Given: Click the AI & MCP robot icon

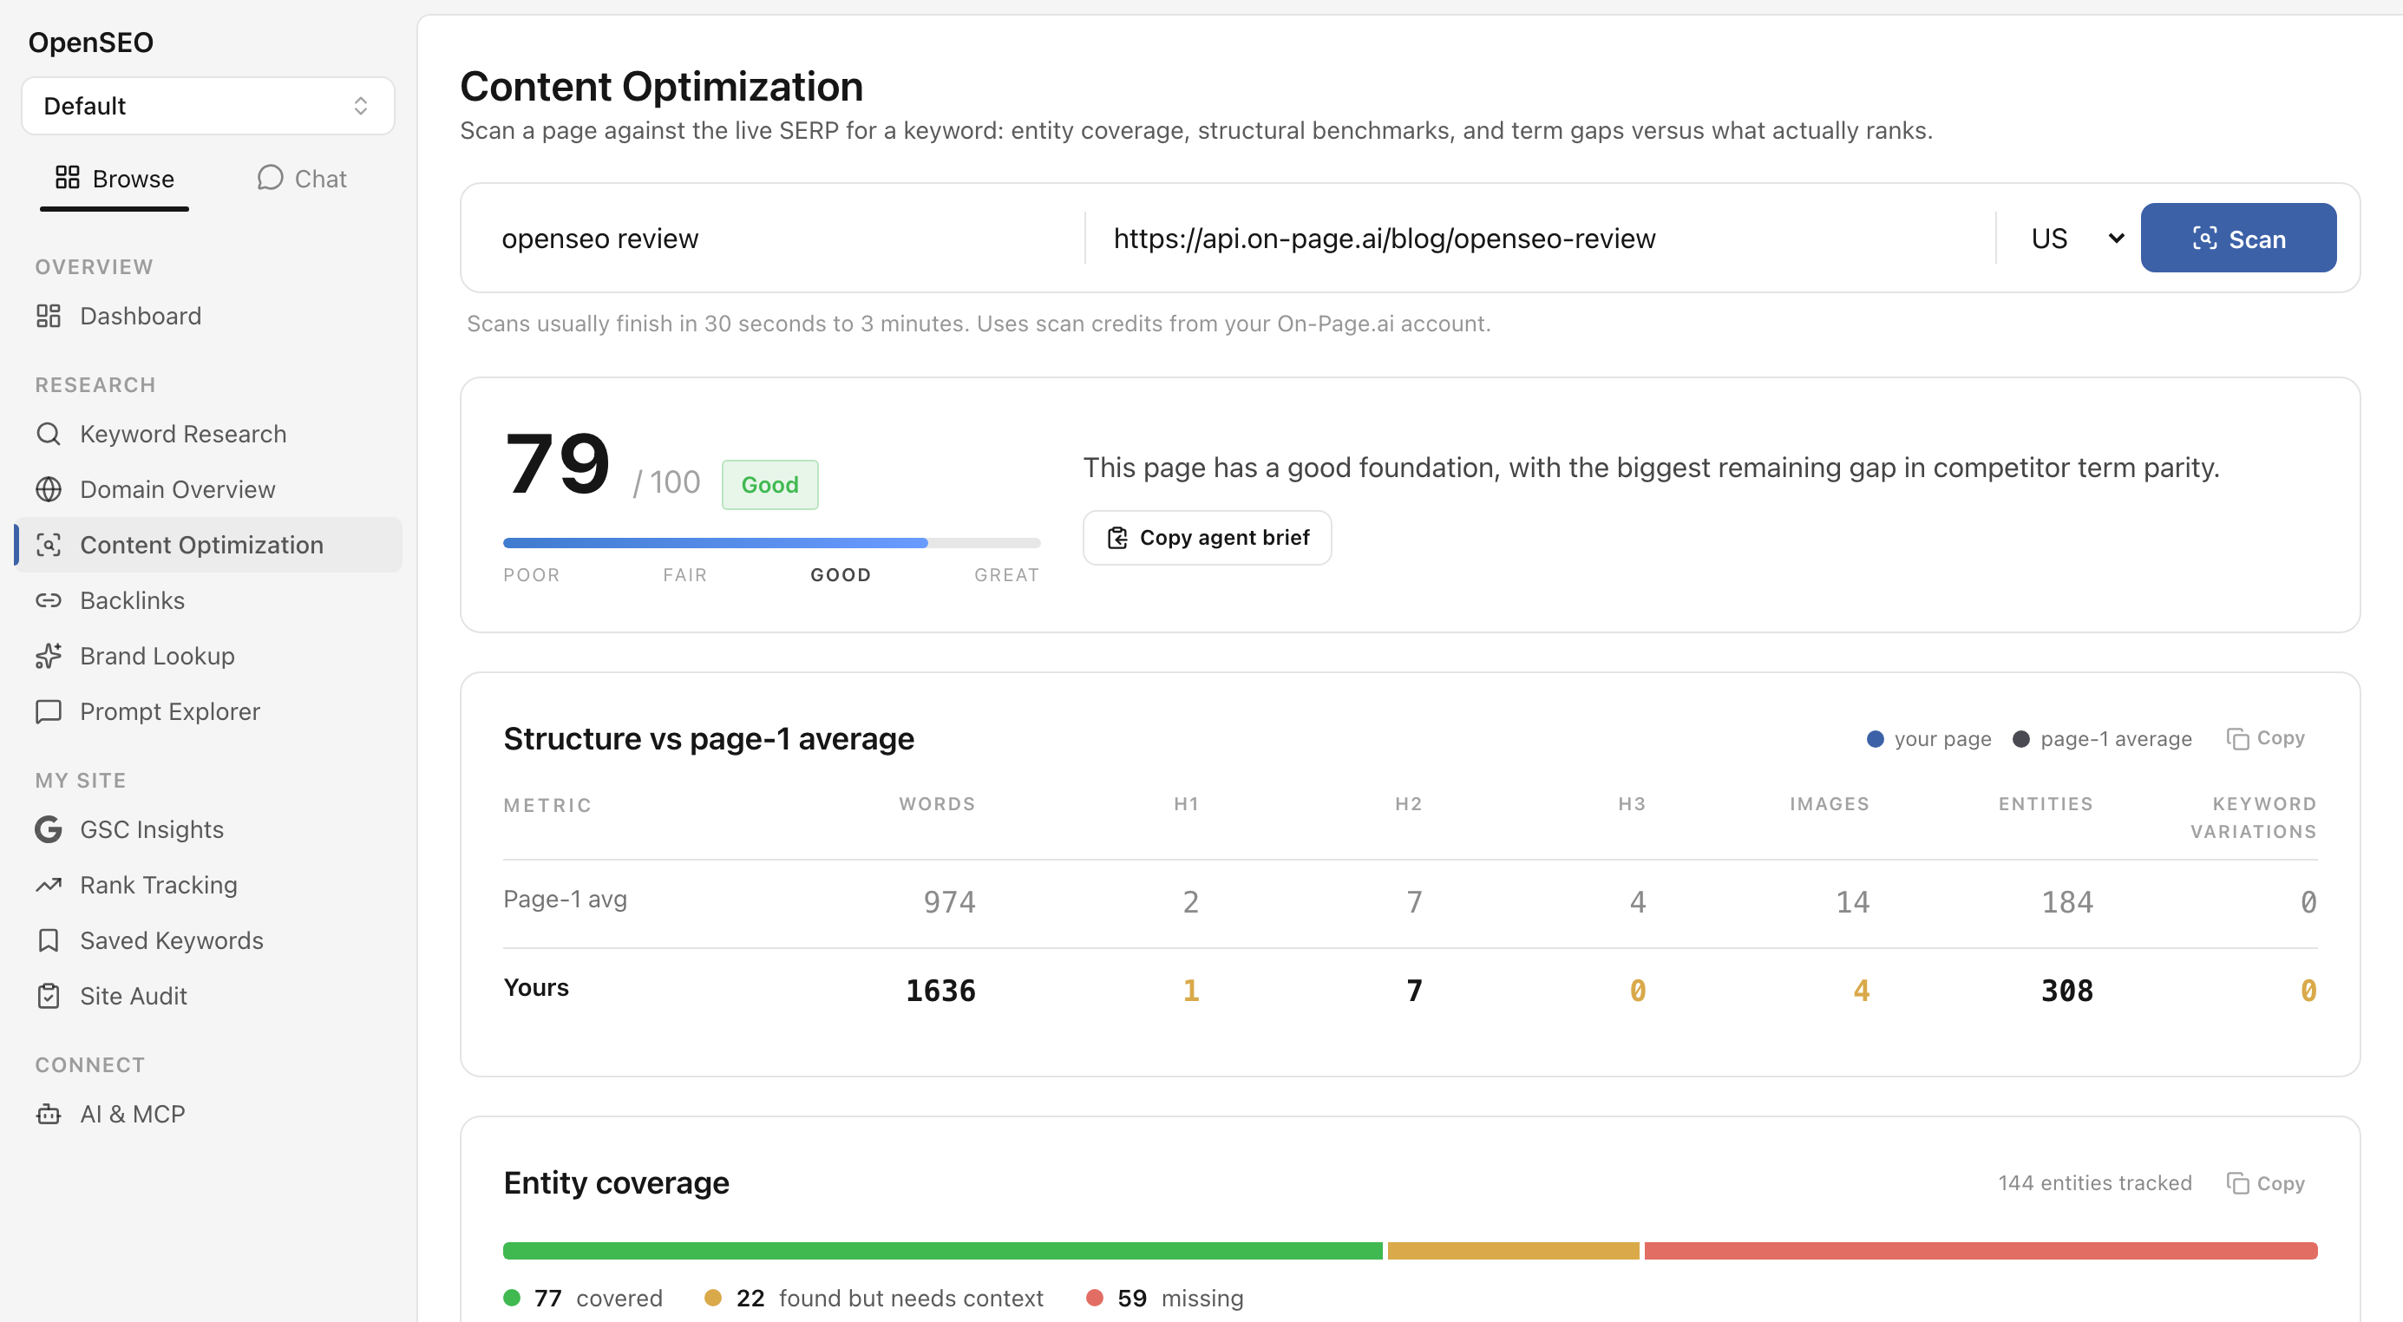Looking at the screenshot, I should pos(49,1114).
